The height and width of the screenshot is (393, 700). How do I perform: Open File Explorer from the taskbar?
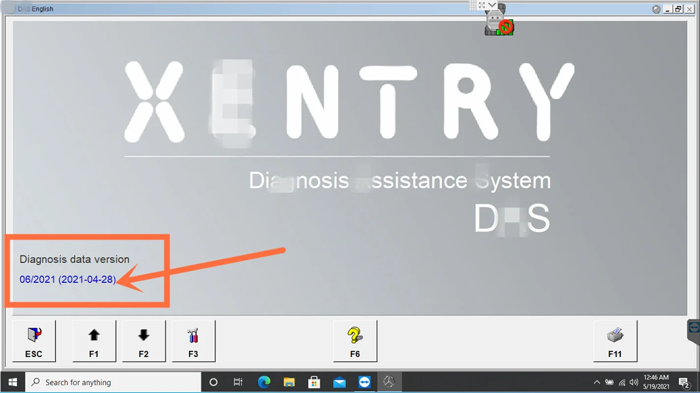[x=289, y=382]
